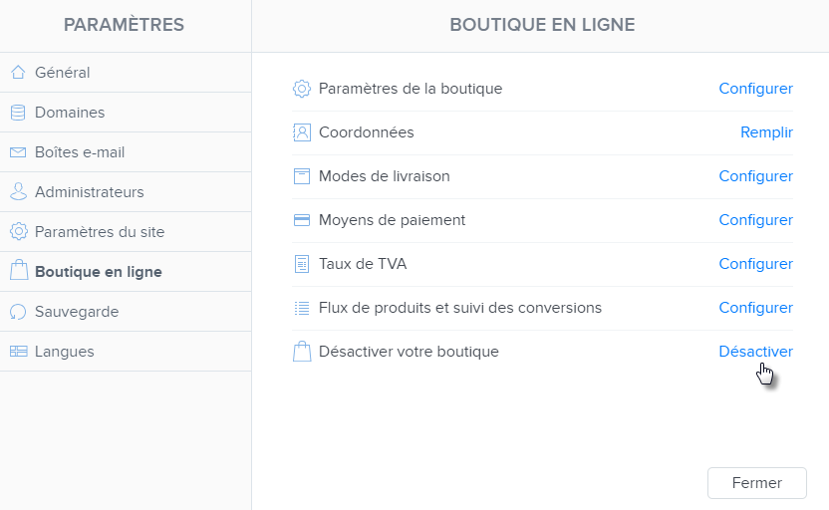Click the document icon beside Taux de TVA
Viewport: 829px width, 510px height.
(x=302, y=264)
